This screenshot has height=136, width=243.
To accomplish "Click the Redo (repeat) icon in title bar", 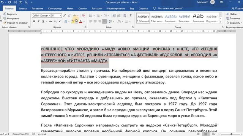I will [9, 2].
